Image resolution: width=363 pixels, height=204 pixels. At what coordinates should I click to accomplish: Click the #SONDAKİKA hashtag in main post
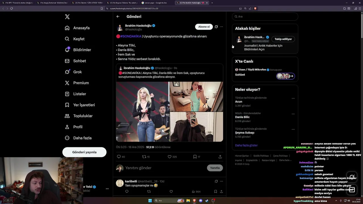pyautogui.click(x=131, y=36)
